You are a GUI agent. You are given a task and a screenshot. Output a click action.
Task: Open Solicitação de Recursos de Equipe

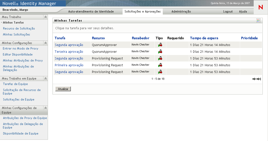click(22, 92)
